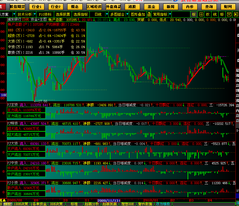Click the PJ主资 indicator title
239x206 pixels.
[x=12, y=105]
